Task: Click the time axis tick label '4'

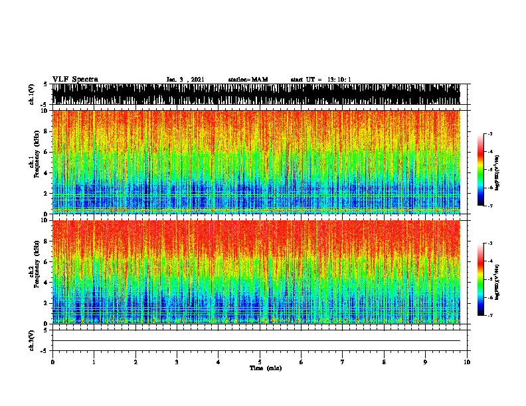Action: (x=219, y=362)
